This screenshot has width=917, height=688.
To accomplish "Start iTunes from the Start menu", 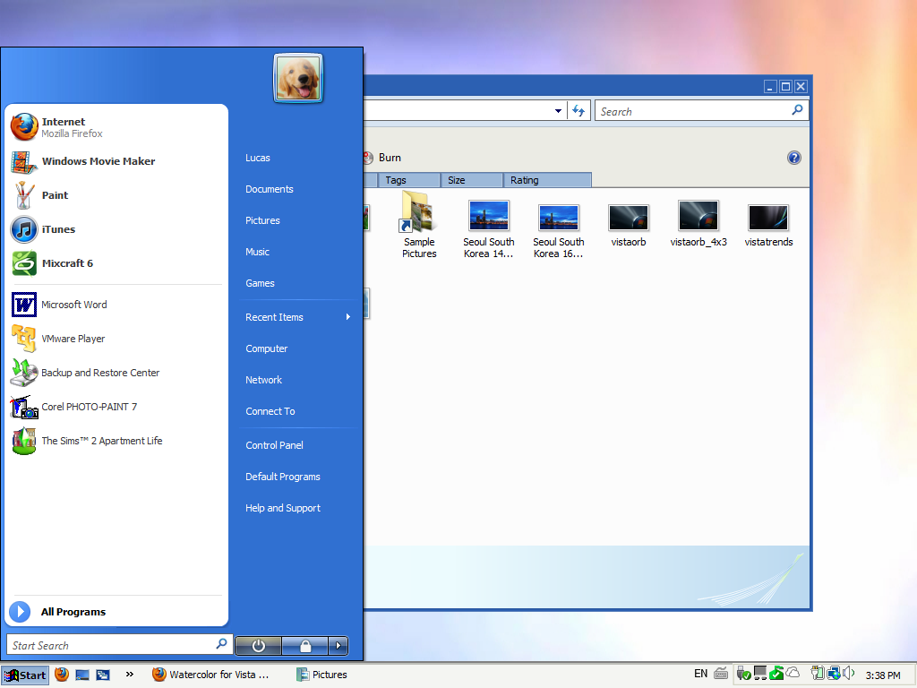I will (x=116, y=229).
